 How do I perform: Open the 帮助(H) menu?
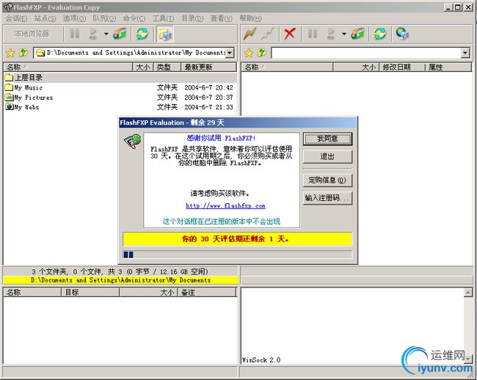(250, 18)
